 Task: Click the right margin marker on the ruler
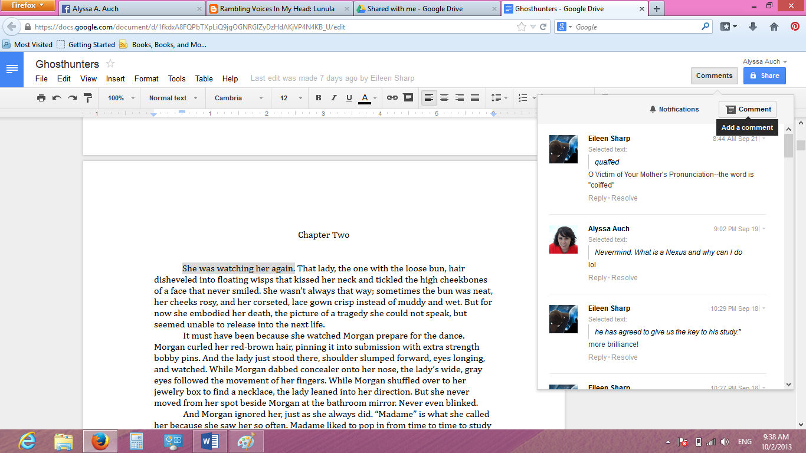click(494, 114)
